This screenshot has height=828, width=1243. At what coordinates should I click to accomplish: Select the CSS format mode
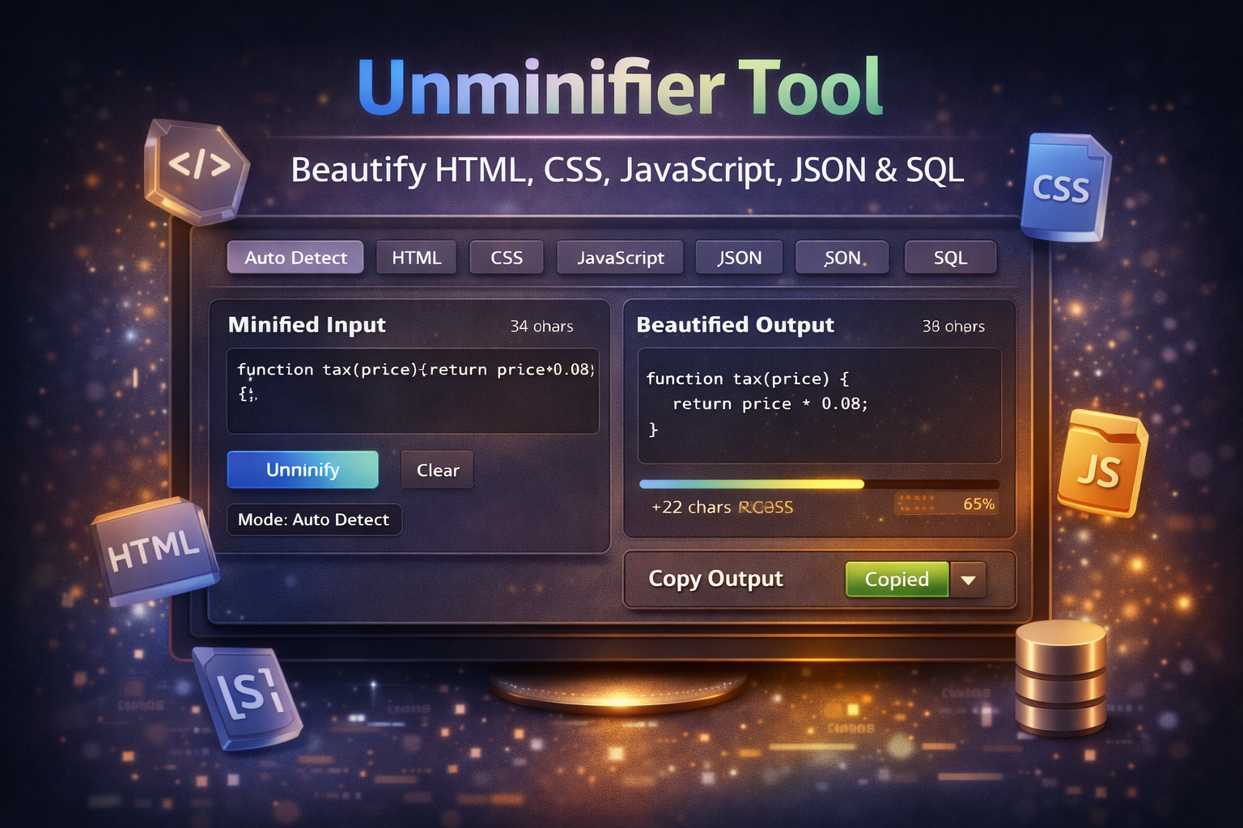pyautogui.click(x=507, y=257)
